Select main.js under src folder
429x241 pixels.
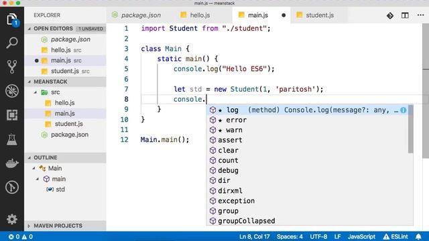click(66, 113)
